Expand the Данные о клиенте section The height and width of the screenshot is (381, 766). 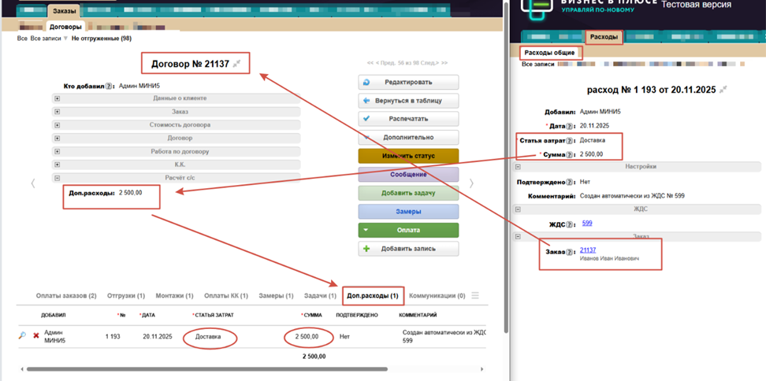pyautogui.click(x=58, y=98)
